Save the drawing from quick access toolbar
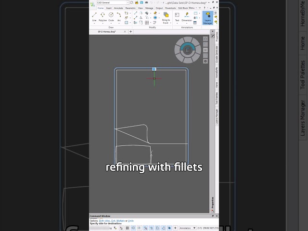The height and width of the screenshot is (231, 308). pyautogui.click(x=141, y=2)
